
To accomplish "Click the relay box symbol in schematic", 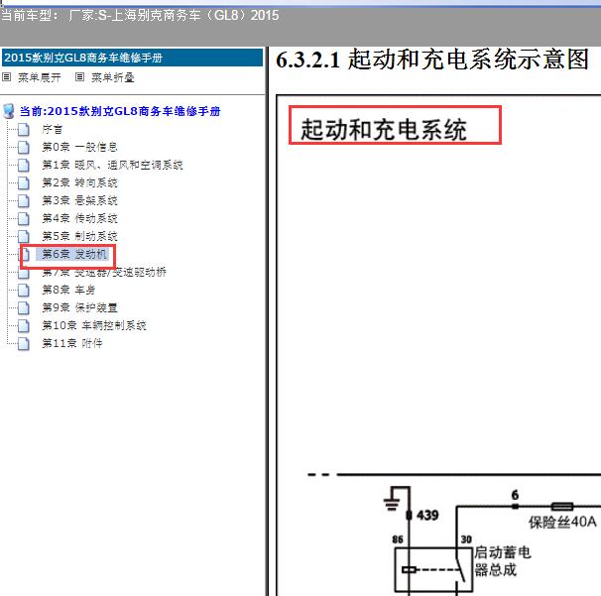I will (433, 570).
